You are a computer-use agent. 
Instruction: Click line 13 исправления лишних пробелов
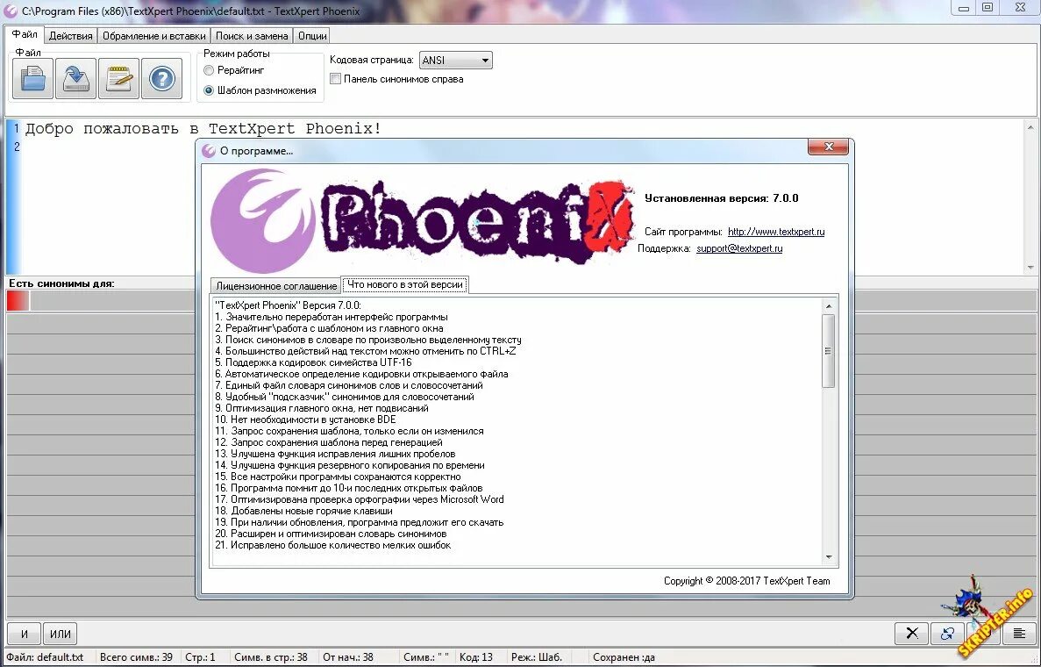coord(335,454)
